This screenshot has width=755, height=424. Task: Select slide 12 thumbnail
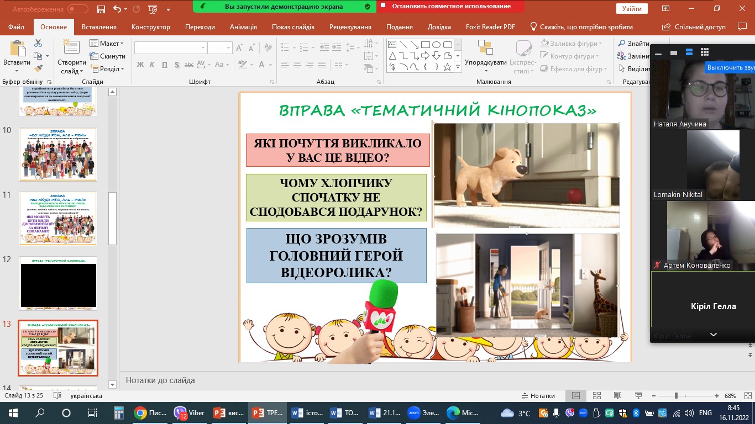[x=58, y=283]
